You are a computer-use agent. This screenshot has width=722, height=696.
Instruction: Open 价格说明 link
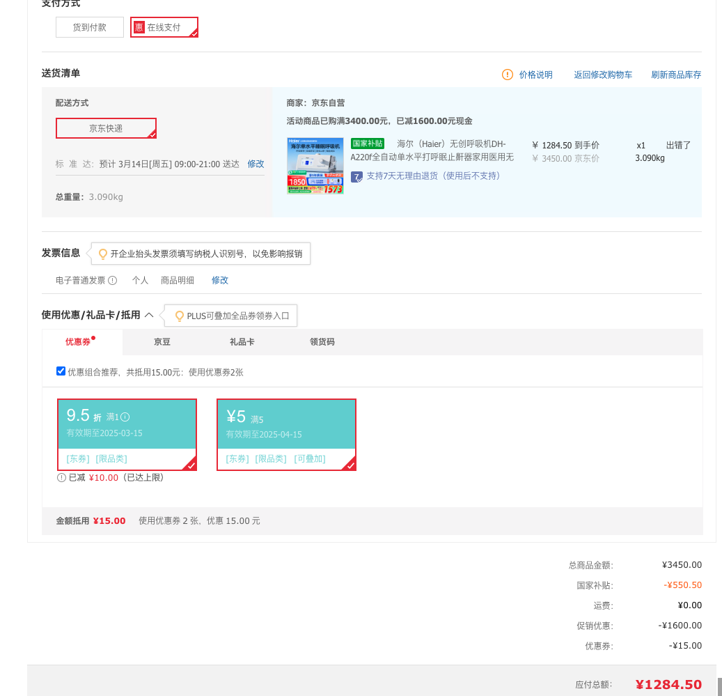coord(535,75)
